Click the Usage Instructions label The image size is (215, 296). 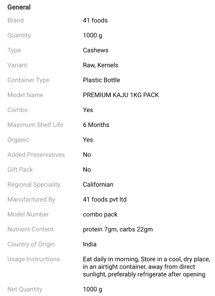(x=33, y=259)
